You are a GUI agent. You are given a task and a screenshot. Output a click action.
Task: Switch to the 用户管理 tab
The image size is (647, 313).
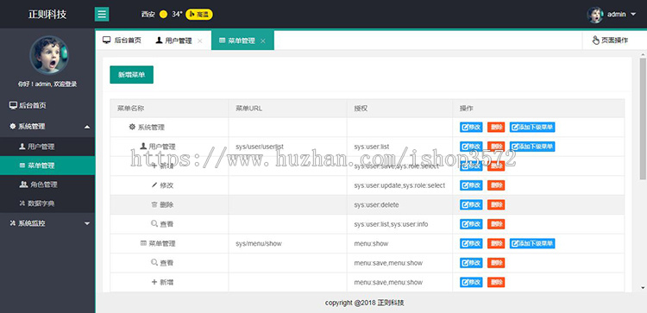pos(173,41)
